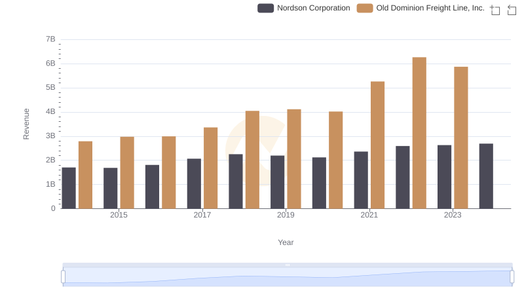
Task: Click the Old Dominion bar for 2023
Action: [x=461, y=138]
